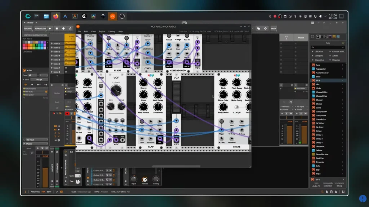Click the Fine knob in Note Transpose

click(77, 181)
